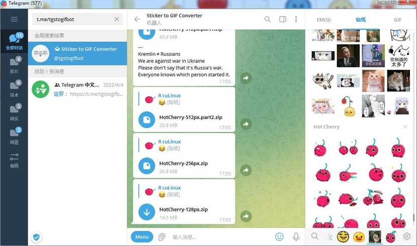417x246 pixels.
Task: Toggle the emoji smiley panel button
Action: 279,236
